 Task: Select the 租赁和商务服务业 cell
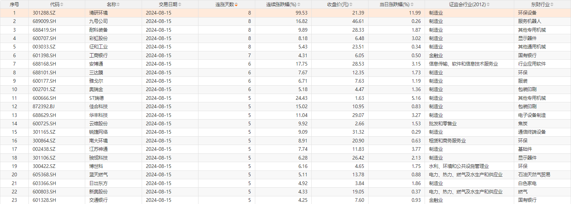tap(447, 141)
